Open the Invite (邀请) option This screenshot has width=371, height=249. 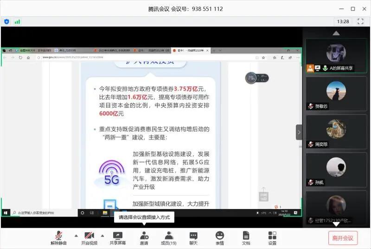tap(144, 237)
